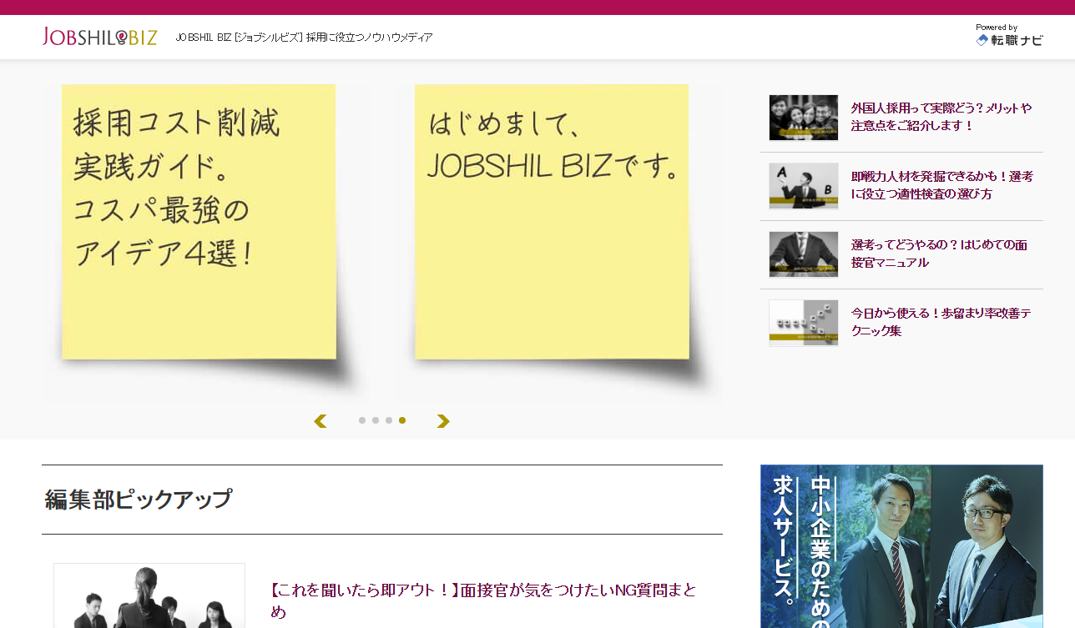The width and height of the screenshot is (1075, 628).
Task: Open the 採用コスト削減 実践ガイド sticky note slide
Action: pos(206,242)
